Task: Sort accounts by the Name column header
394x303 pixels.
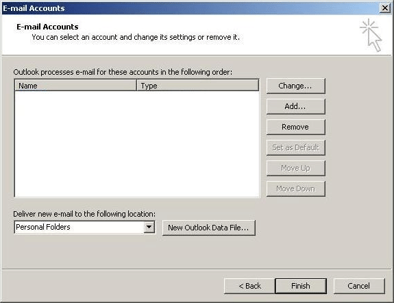Action: (x=75, y=86)
